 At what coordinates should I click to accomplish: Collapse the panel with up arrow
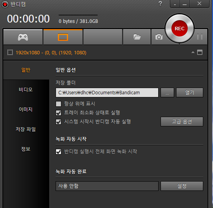click(x=193, y=52)
